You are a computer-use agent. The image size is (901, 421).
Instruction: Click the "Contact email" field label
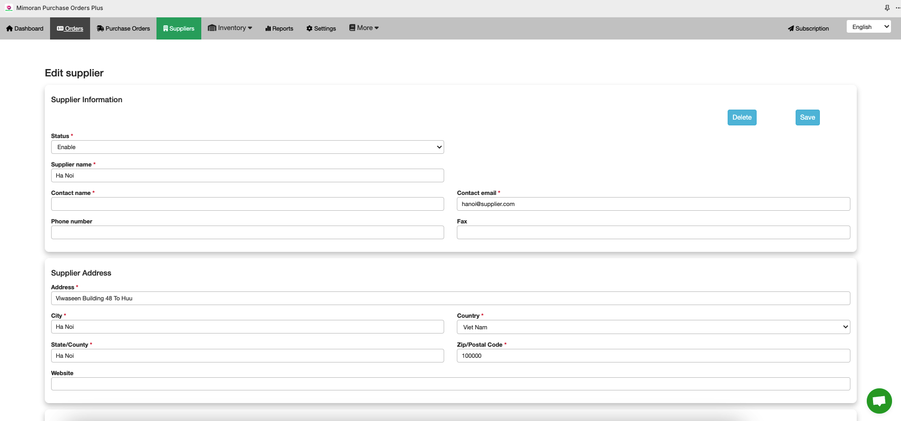tap(476, 193)
